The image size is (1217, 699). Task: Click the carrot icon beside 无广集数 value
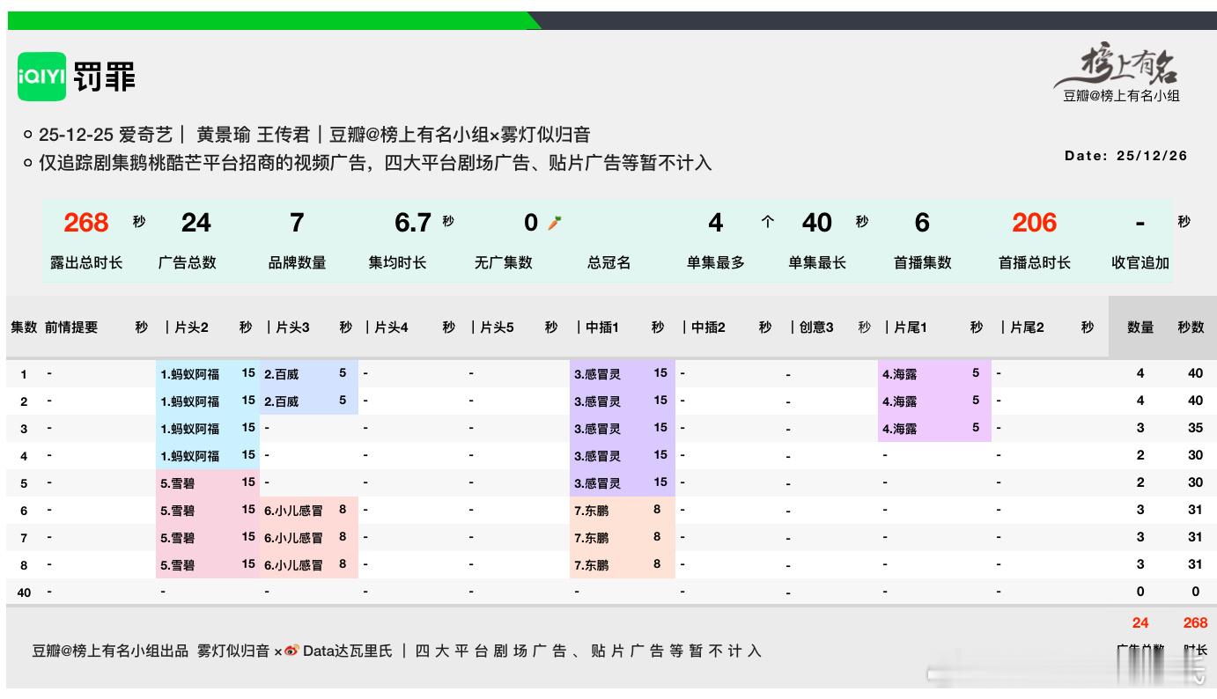(x=554, y=224)
